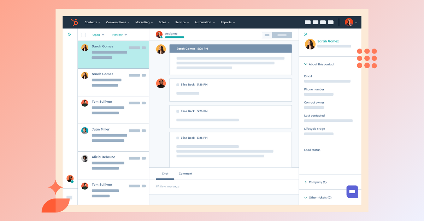Collapse the left sidebar double-chevron icon
424x221 pixels.
[x=69, y=34]
